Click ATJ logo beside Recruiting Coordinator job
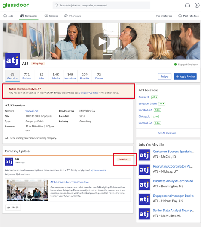The height and width of the screenshot is (227, 201). click(x=144, y=170)
